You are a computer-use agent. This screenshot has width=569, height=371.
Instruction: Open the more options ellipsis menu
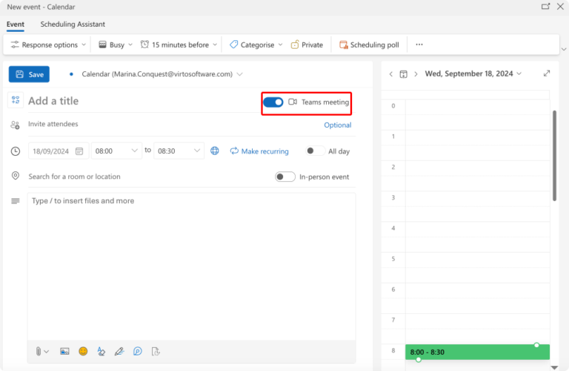click(419, 45)
